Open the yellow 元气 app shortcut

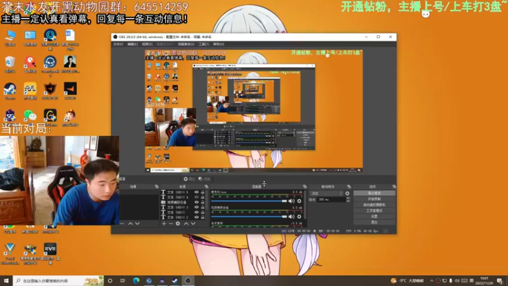[x=30, y=90]
